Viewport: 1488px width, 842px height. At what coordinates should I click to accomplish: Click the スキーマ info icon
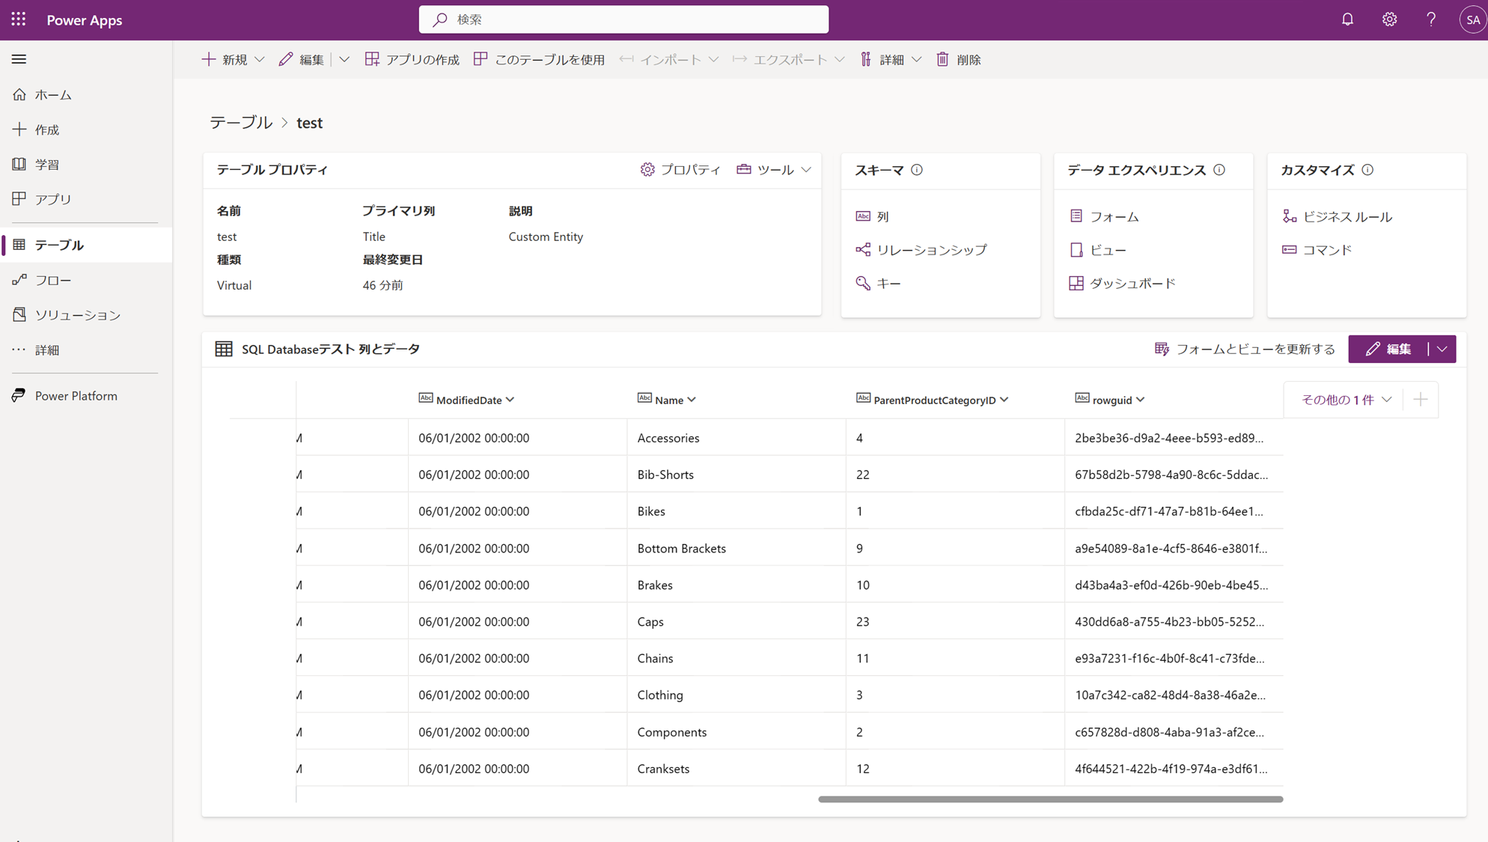click(917, 170)
